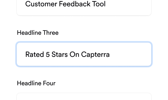This screenshot has height=100, width=168.
Task: Click the word 'Rated' in focused field
Action: pos(35,54)
